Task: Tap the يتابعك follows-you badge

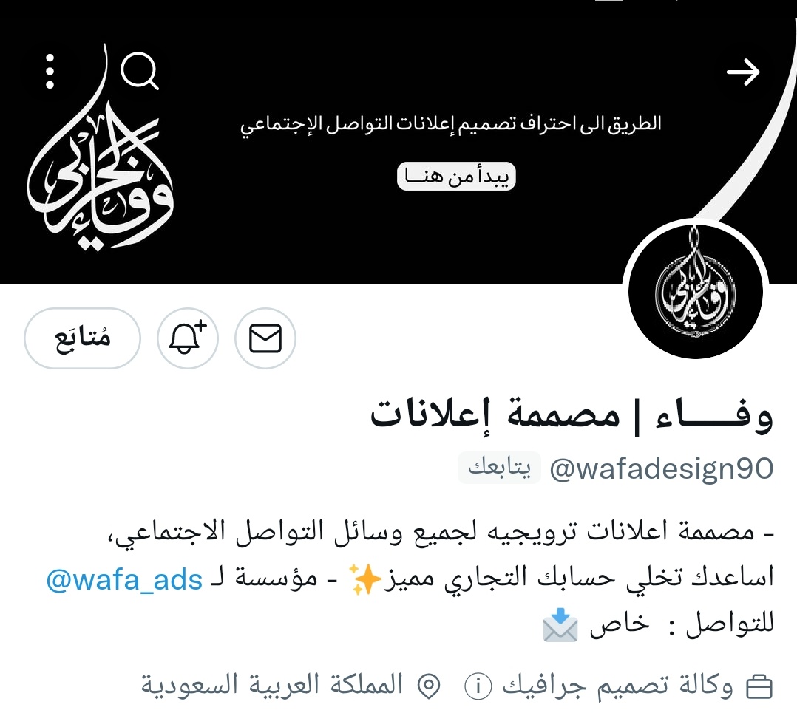Action: [499, 467]
